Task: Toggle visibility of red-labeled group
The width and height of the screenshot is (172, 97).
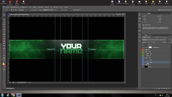Action: (x=143, y=50)
